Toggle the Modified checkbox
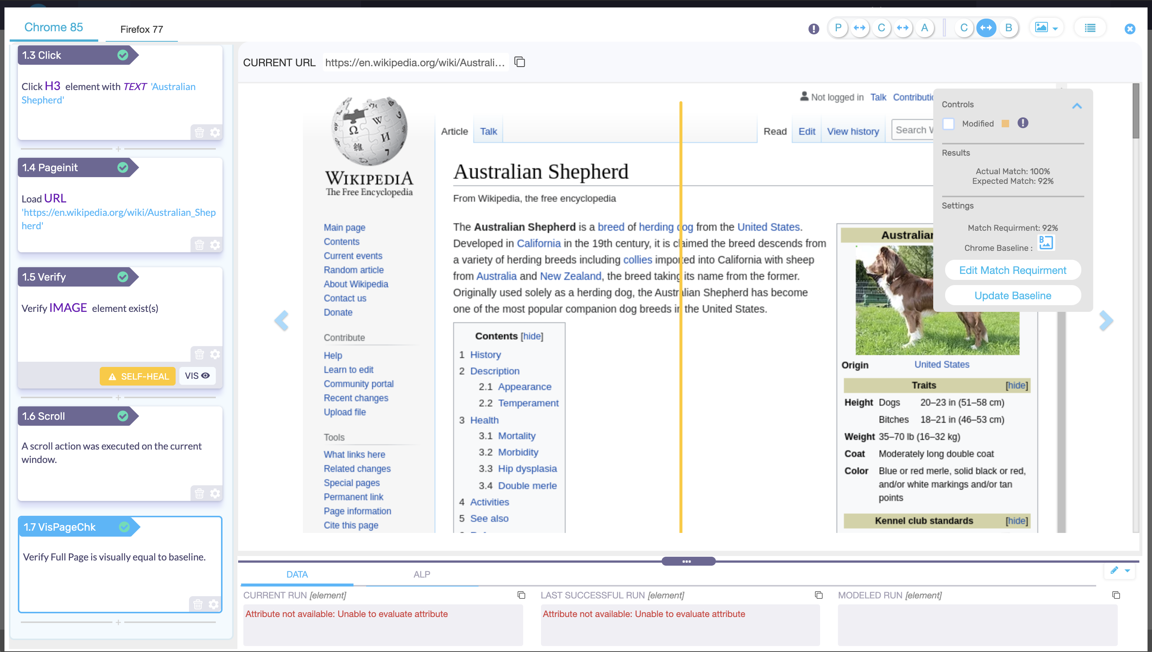The image size is (1152, 652). 948,124
